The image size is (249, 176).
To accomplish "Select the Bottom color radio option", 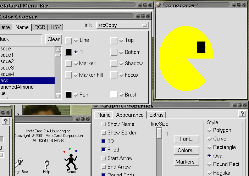I will (x=121, y=52).
